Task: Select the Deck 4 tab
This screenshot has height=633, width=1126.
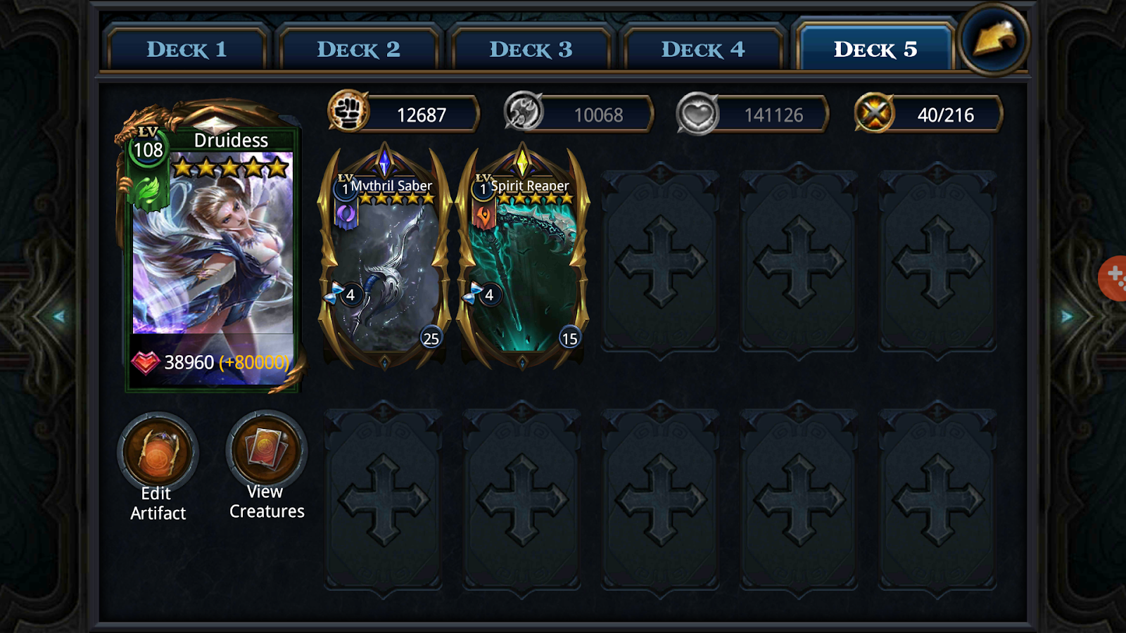Action: pyautogui.click(x=702, y=49)
